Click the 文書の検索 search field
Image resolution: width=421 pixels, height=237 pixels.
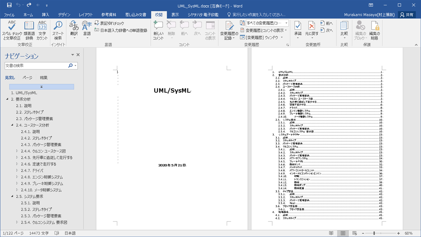36,66
